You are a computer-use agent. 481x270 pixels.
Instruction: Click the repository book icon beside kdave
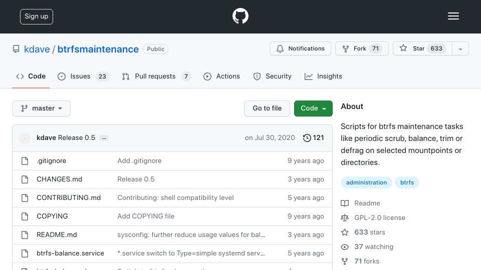16,49
